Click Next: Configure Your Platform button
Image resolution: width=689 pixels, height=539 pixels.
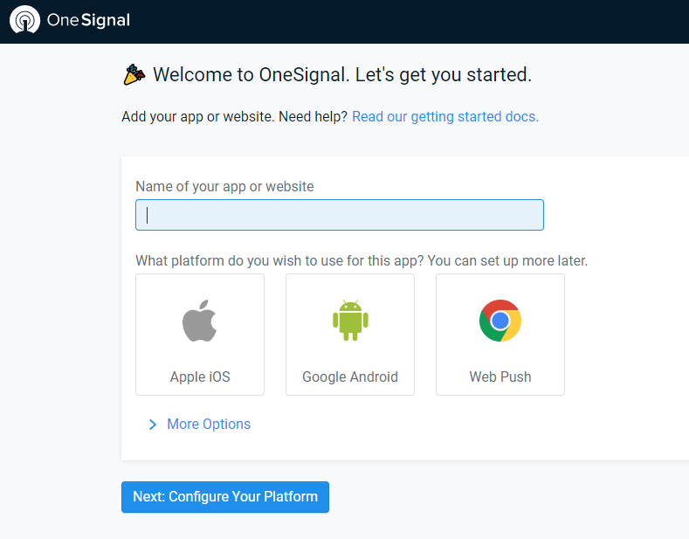[x=225, y=497]
